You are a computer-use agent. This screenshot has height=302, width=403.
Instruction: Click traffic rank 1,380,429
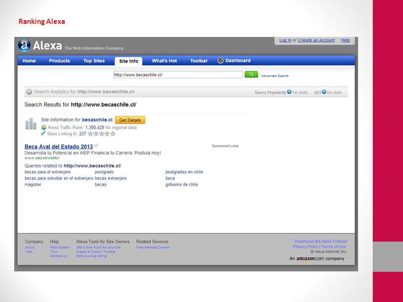[x=94, y=128]
